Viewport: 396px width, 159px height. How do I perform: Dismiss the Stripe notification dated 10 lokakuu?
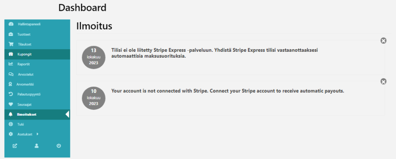point(383,81)
